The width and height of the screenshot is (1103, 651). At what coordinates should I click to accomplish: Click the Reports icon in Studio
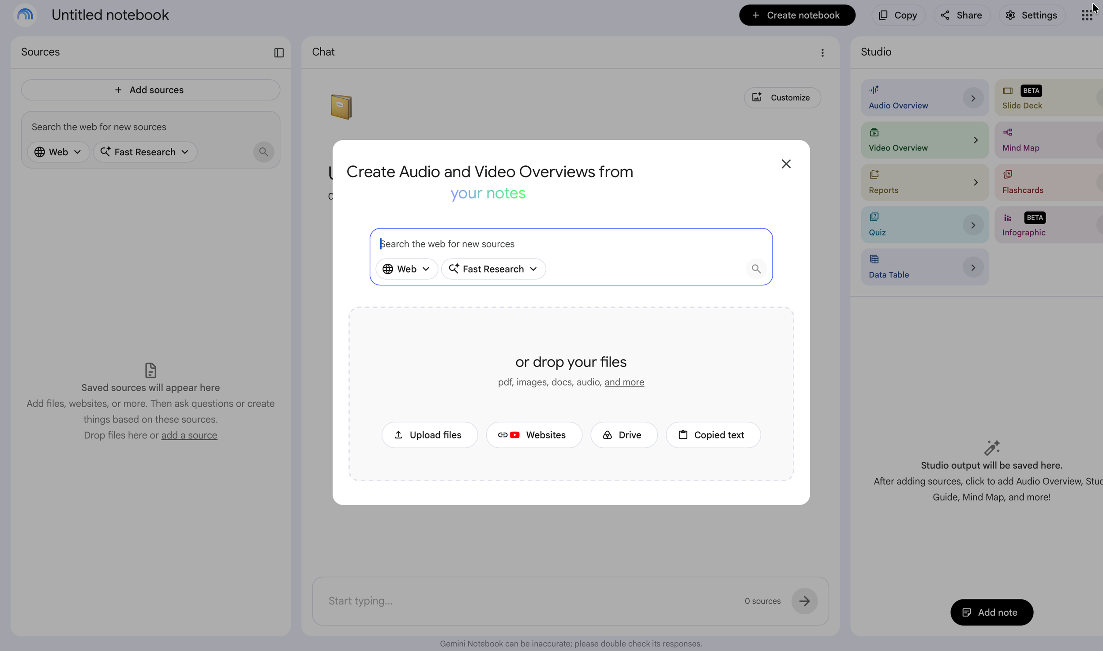pyautogui.click(x=874, y=174)
